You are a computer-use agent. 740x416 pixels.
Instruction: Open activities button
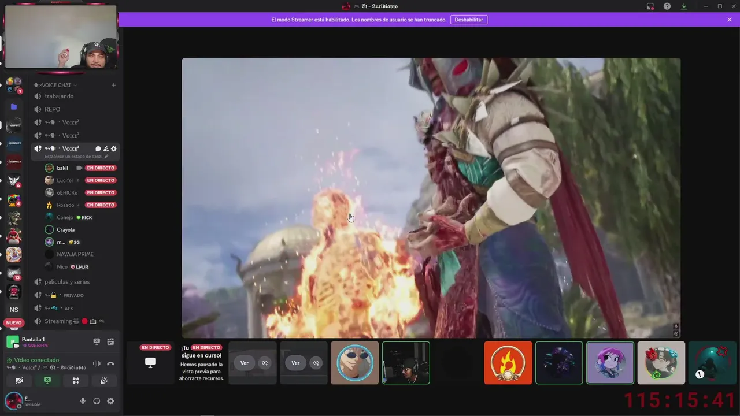(76, 380)
